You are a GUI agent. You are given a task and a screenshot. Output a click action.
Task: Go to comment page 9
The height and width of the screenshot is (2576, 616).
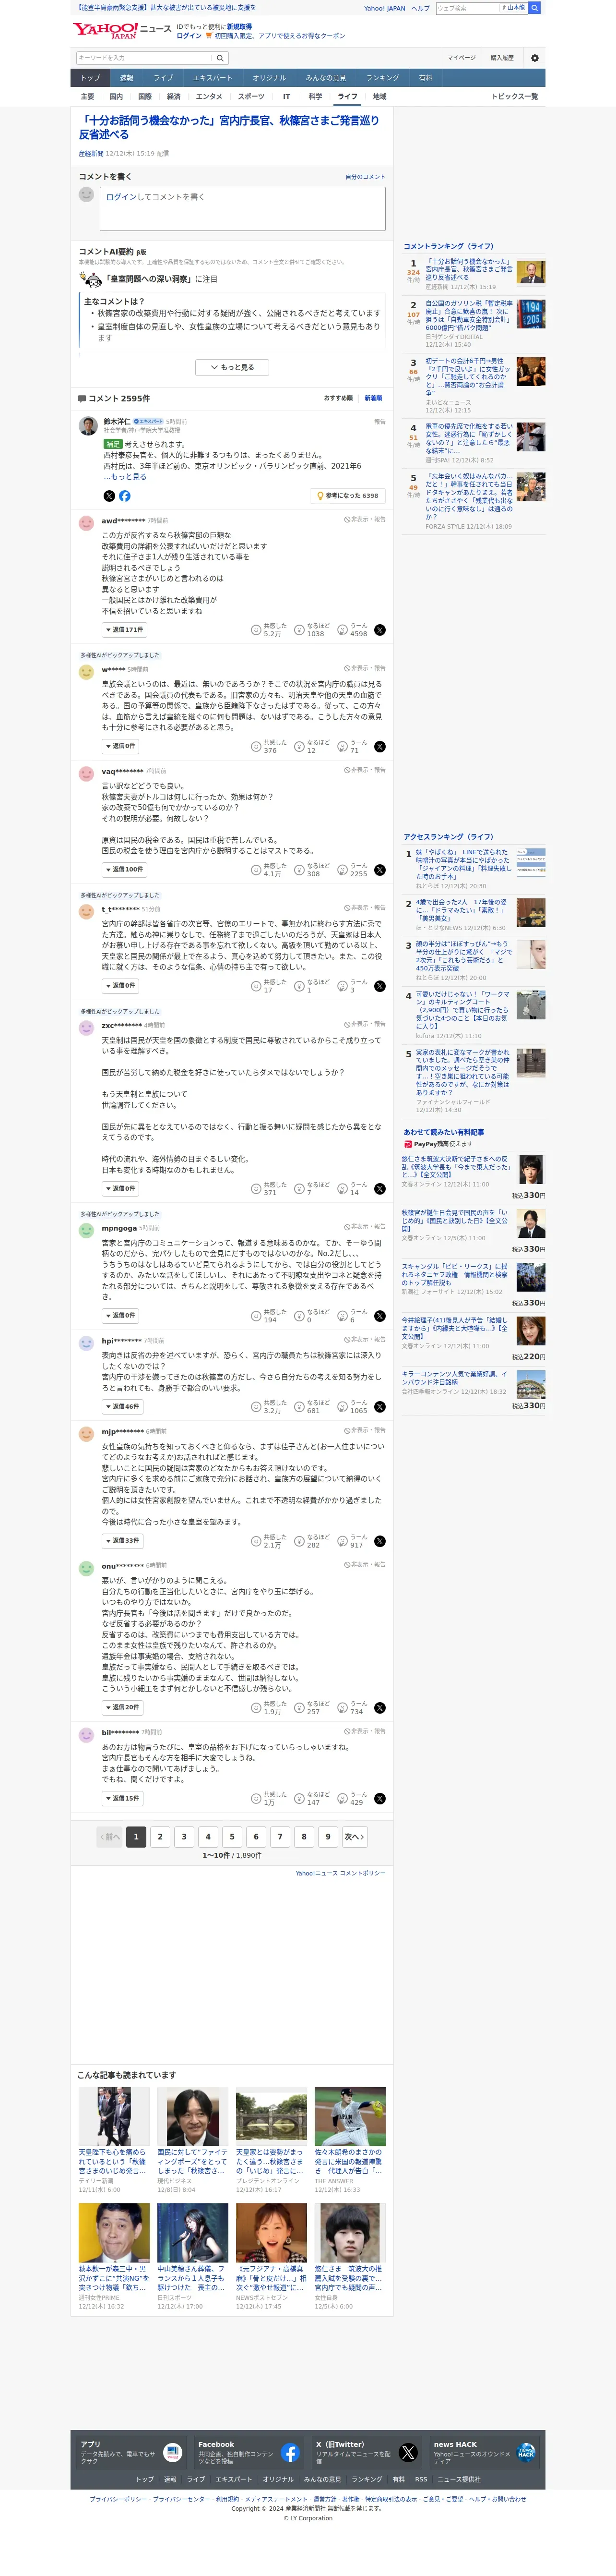(328, 1837)
